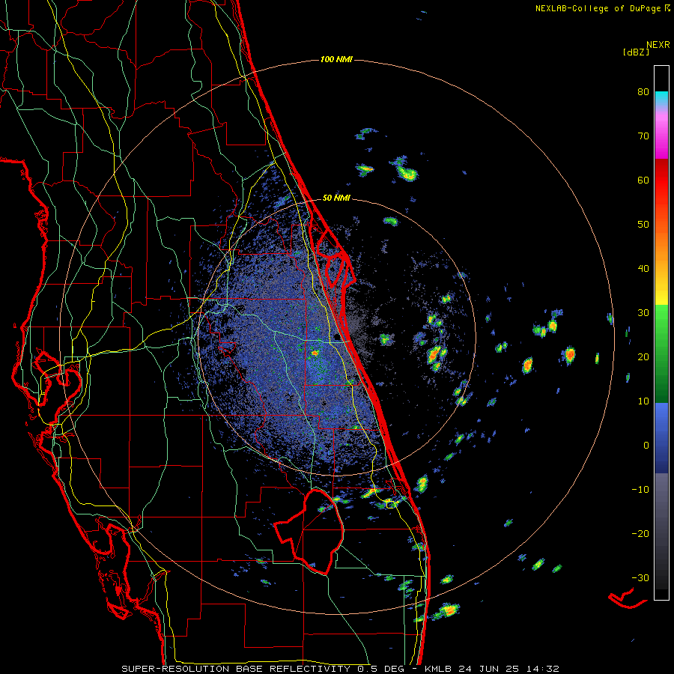
Task: Click the 10 value on the color scale
Action: pyautogui.click(x=643, y=401)
